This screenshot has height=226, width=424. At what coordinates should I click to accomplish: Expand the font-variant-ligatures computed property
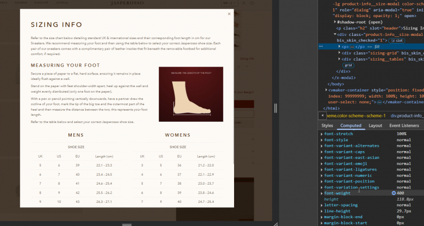321,170
